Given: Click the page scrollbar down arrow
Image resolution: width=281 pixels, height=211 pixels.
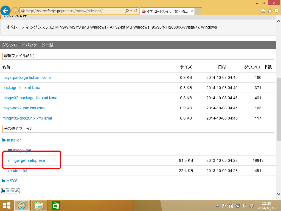Looking at the screenshot, I should tap(279, 194).
